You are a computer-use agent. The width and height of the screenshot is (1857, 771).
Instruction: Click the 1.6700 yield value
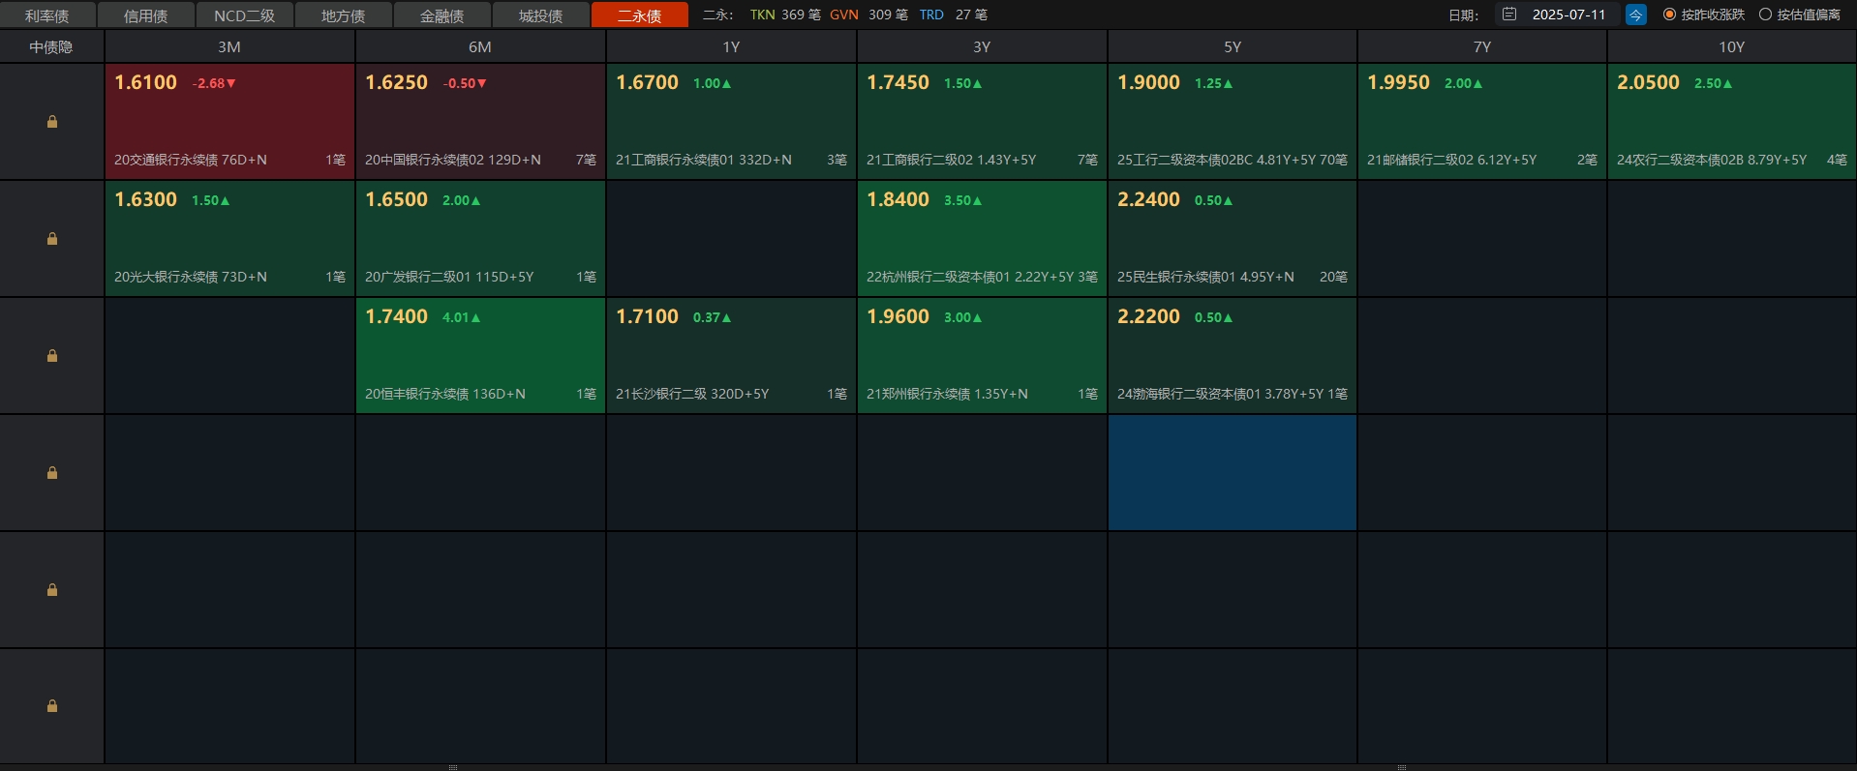pyautogui.click(x=647, y=83)
